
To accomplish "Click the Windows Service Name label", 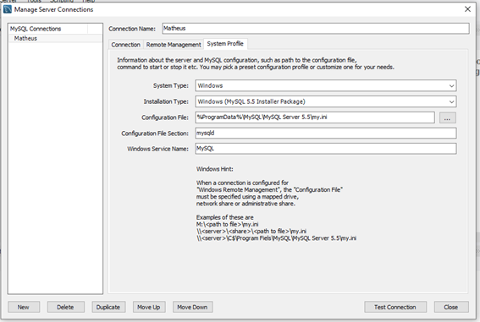I will point(158,149).
